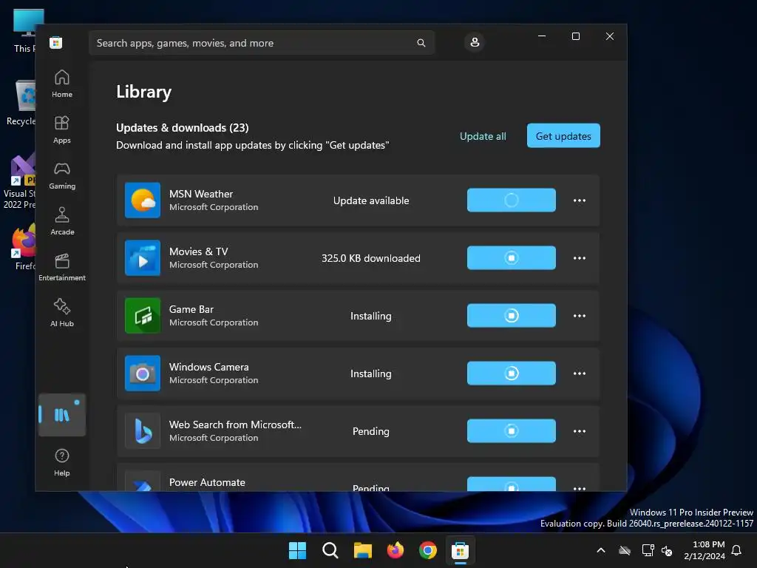
Task: Select the Windows Camera app name
Action: 209,367
